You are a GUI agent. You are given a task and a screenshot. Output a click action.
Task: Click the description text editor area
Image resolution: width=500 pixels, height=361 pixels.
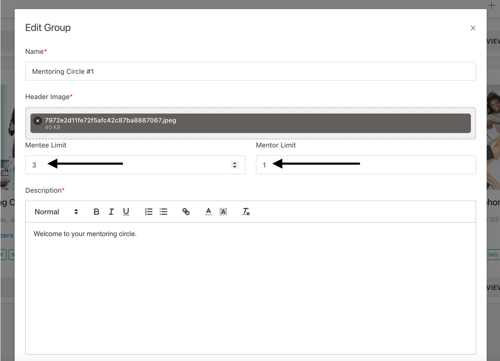tap(250, 288)
